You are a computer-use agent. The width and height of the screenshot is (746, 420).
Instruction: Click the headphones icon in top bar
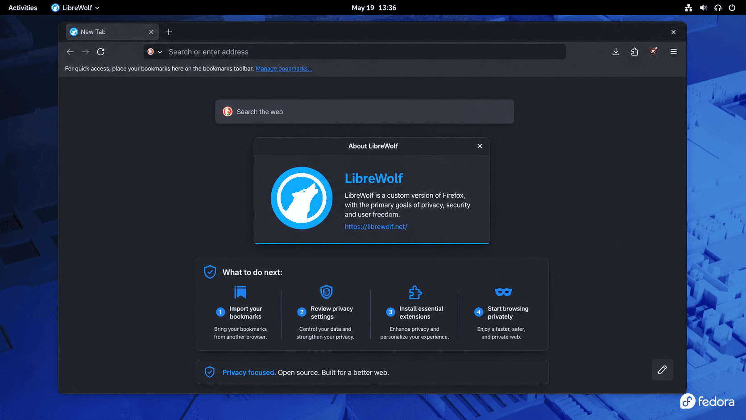click(x=718, y=8)
